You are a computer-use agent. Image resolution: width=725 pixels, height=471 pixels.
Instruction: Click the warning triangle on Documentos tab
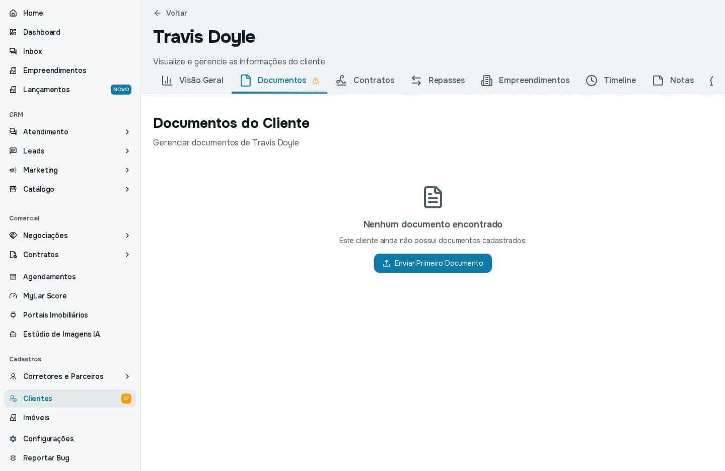(316, 81)
